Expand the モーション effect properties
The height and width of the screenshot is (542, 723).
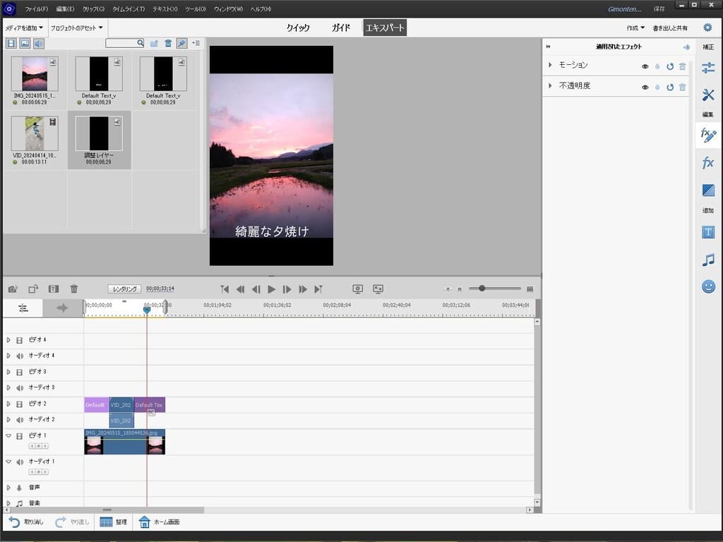click(550, 65)
